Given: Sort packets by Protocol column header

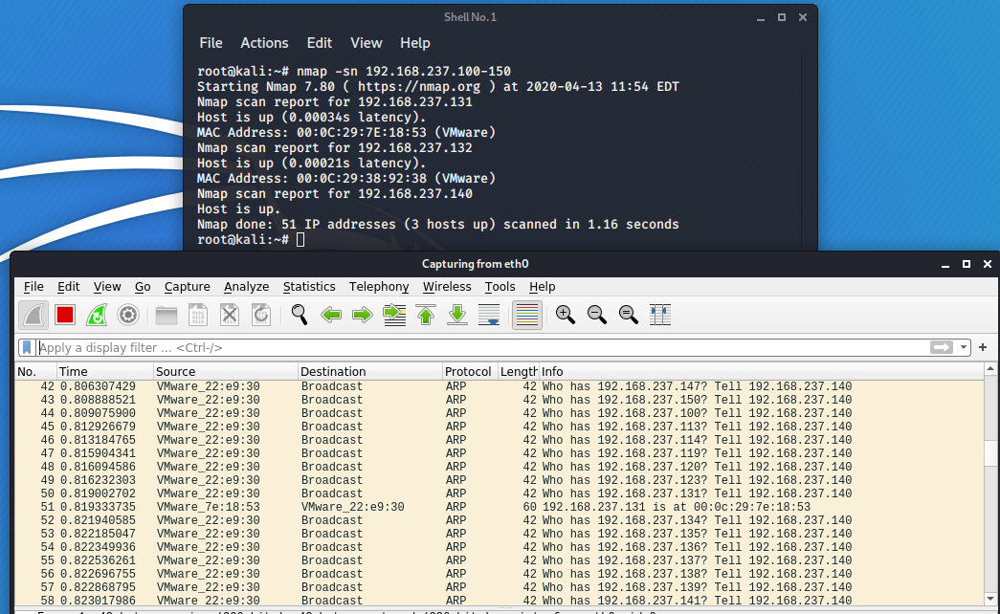Looking at the screenshot, I should (468, 371).
